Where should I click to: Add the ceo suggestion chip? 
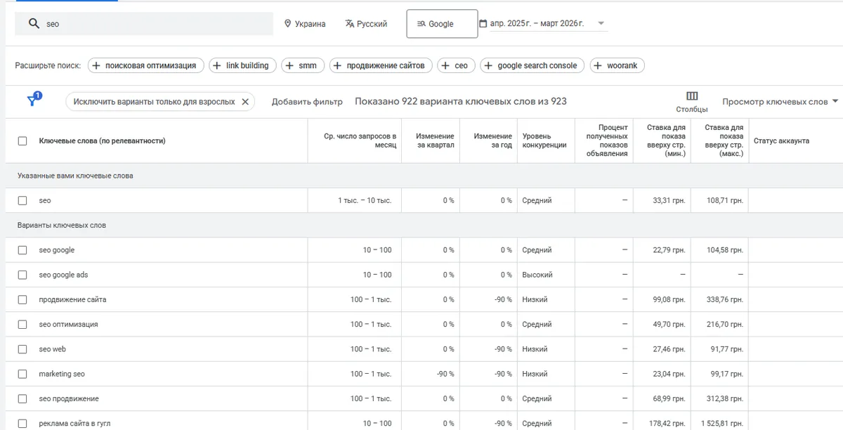(456, 65)
